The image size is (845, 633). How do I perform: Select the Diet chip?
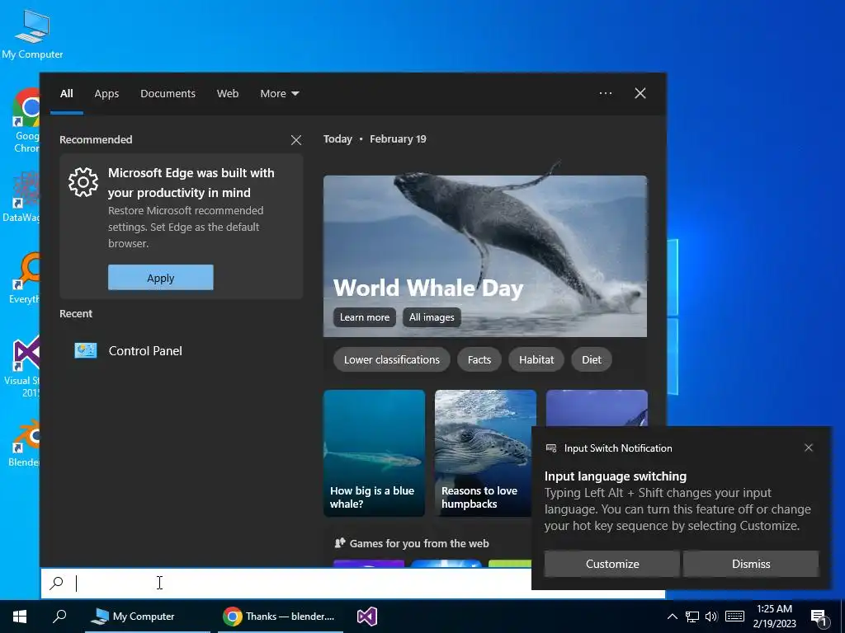[x=591, y=359]
